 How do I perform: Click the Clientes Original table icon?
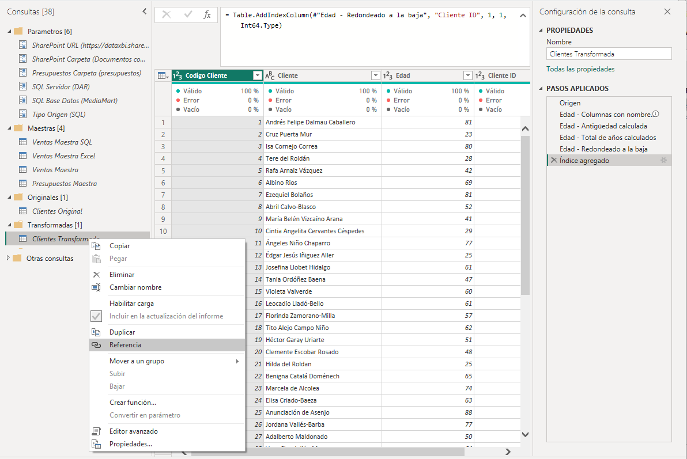(23, 211)
